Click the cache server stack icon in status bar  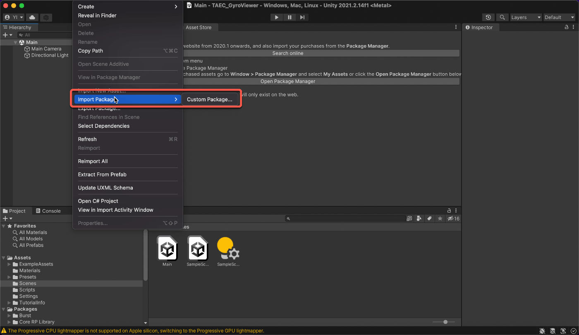click(x=553, y=331)
